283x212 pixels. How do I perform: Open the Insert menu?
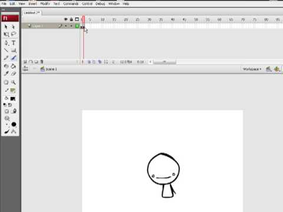(x=32, y=4)
